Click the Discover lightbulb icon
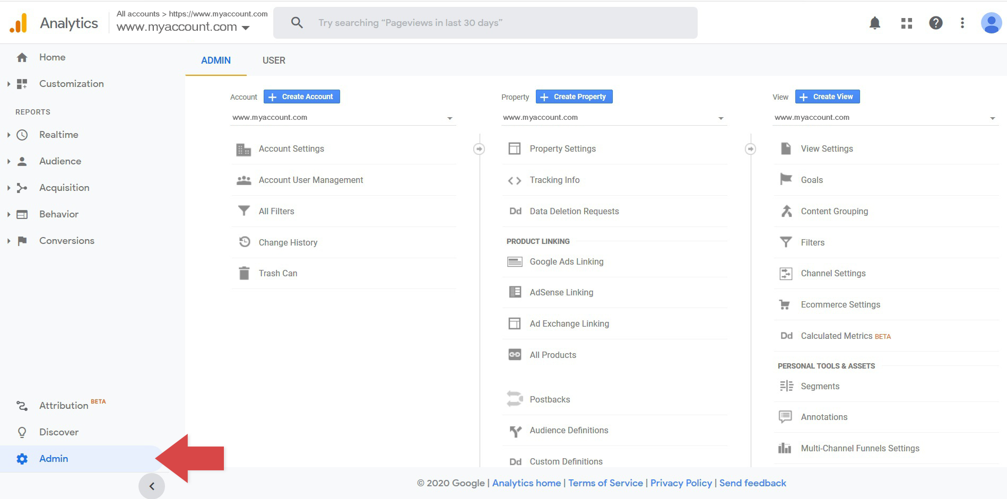This screenshot has height=499, width=1007. [x=22, y=432]
